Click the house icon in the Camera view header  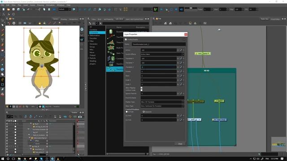pos(10,19)
